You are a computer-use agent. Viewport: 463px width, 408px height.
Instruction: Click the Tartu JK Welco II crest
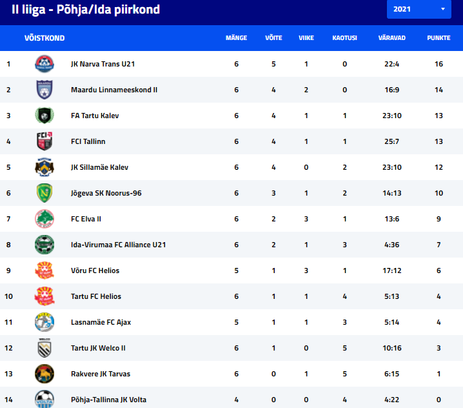[44, 348]
